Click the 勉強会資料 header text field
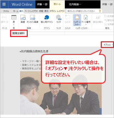114x118 pixels. click(19, 33)
